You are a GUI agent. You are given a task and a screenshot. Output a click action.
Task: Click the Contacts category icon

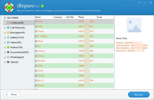8,23
